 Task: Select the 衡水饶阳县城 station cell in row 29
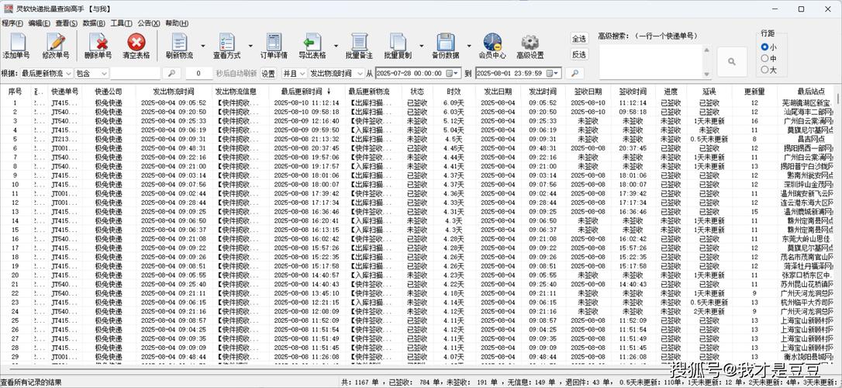pos(808,356)
